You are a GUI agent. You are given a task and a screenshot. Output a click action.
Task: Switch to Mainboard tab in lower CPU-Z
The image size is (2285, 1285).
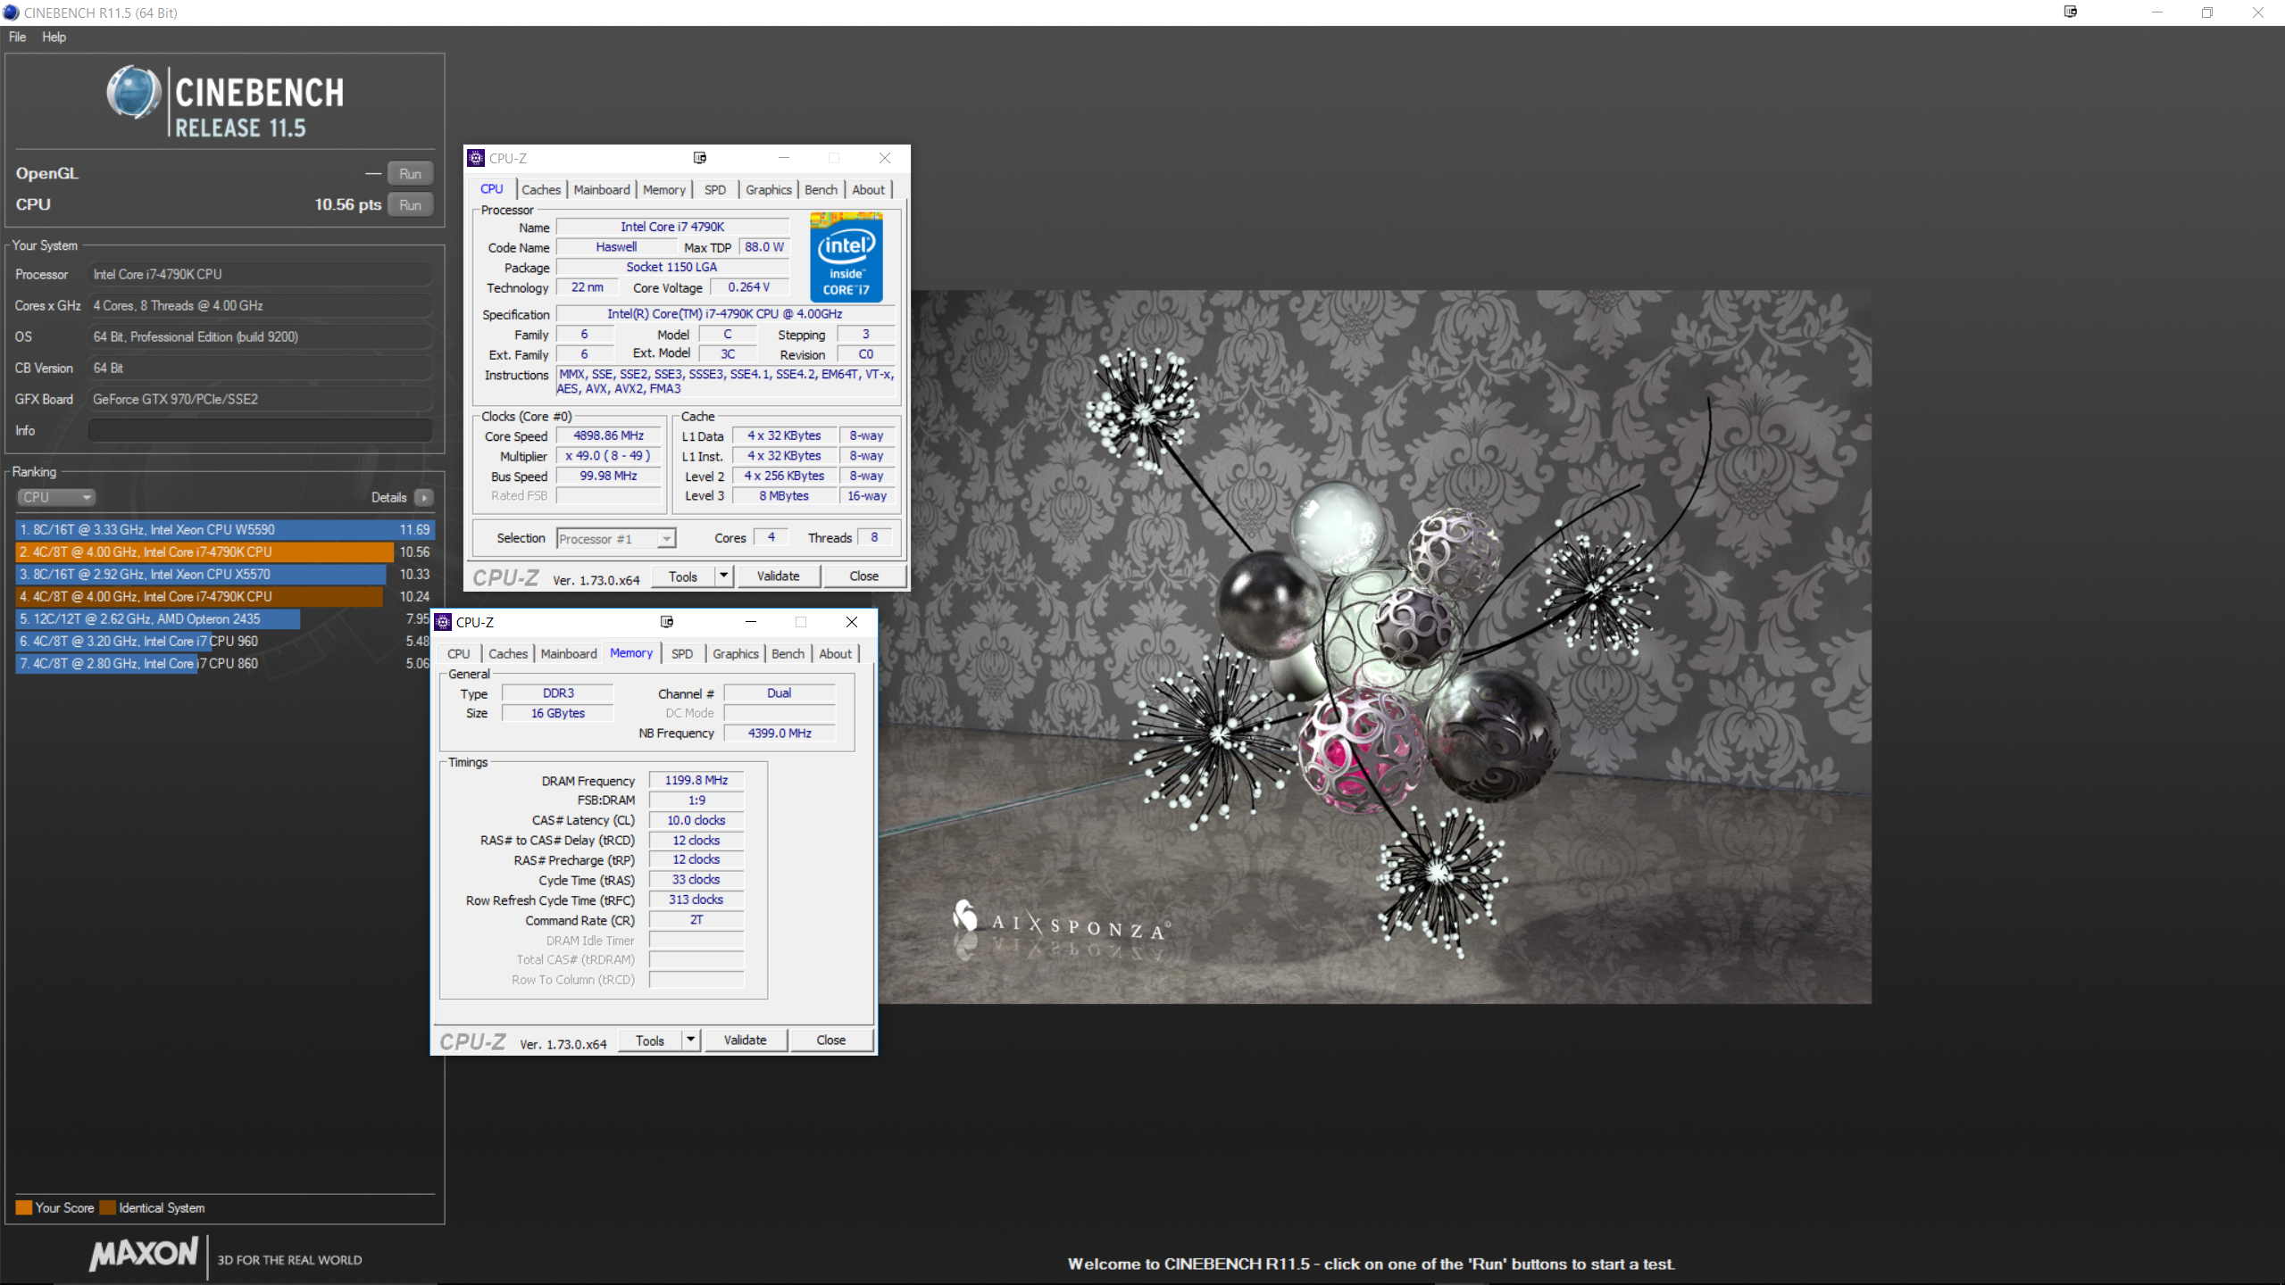click(x=569, y=653)
